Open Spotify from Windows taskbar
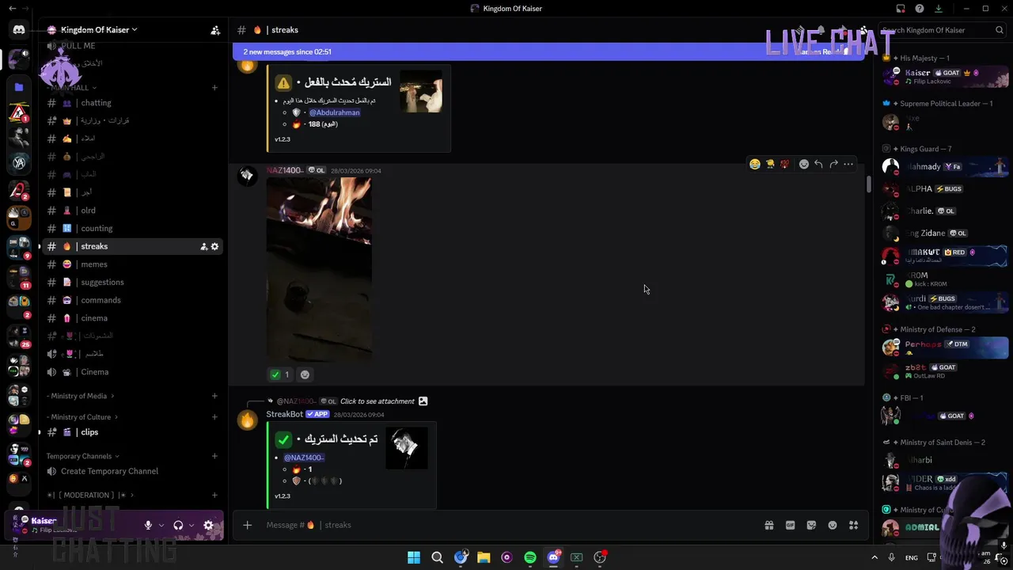The width and height of the screenshot is (1013, 570). (x=530, y=557)
